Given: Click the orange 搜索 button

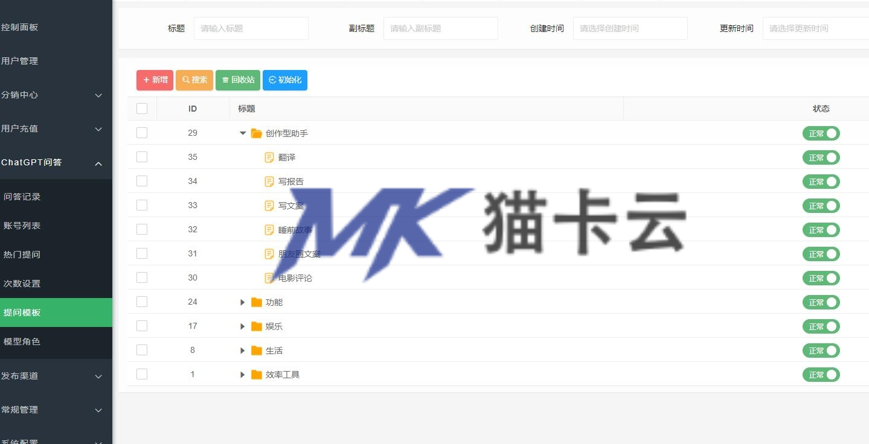Looking at the screenshot, I should tap(194, 80).
